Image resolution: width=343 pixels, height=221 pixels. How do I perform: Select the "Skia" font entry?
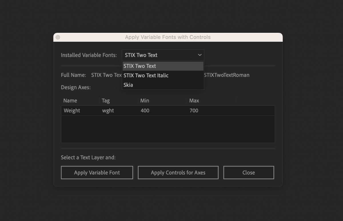coord(128,85)
